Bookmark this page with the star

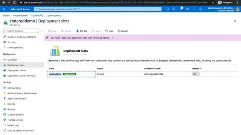(x=213, y=3)
